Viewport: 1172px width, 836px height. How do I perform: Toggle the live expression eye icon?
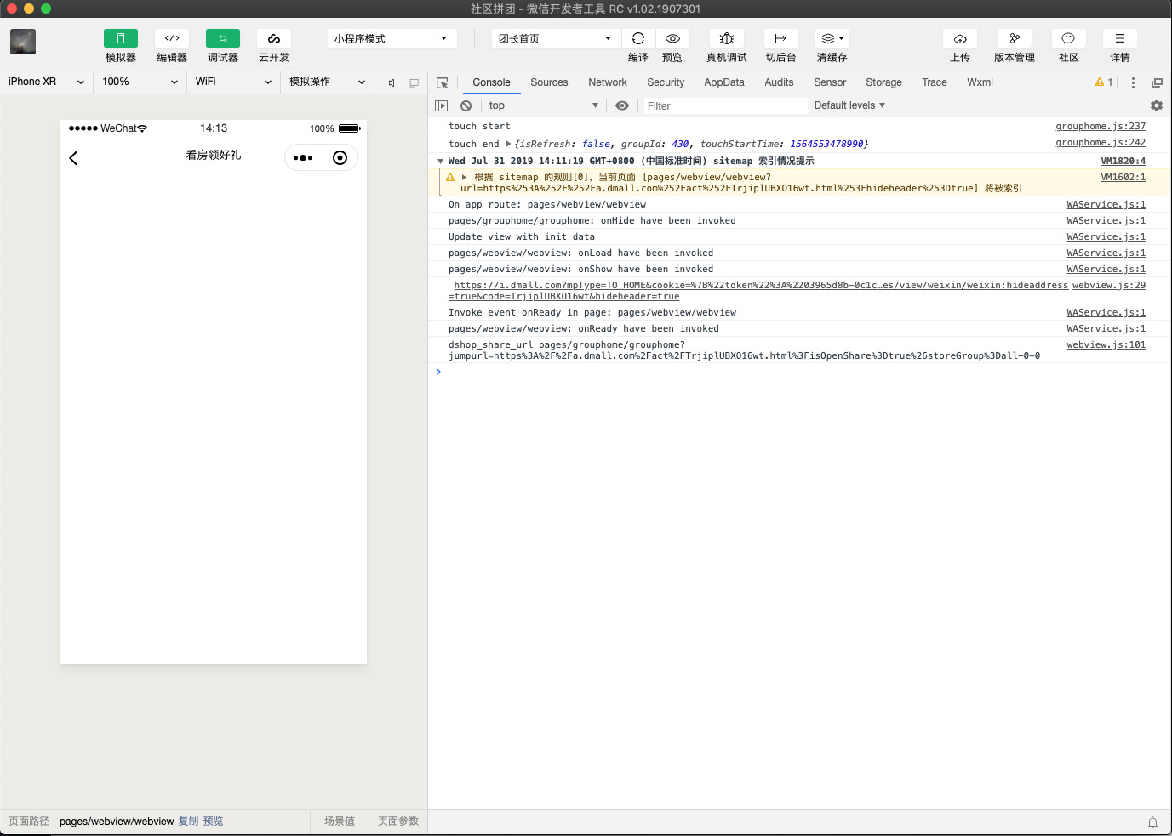622,105
